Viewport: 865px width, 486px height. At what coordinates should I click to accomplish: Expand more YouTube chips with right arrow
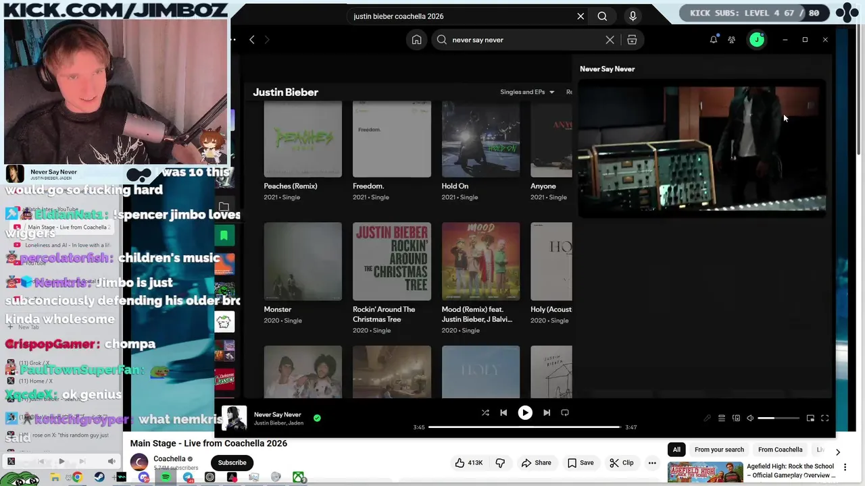click(838, 452)
